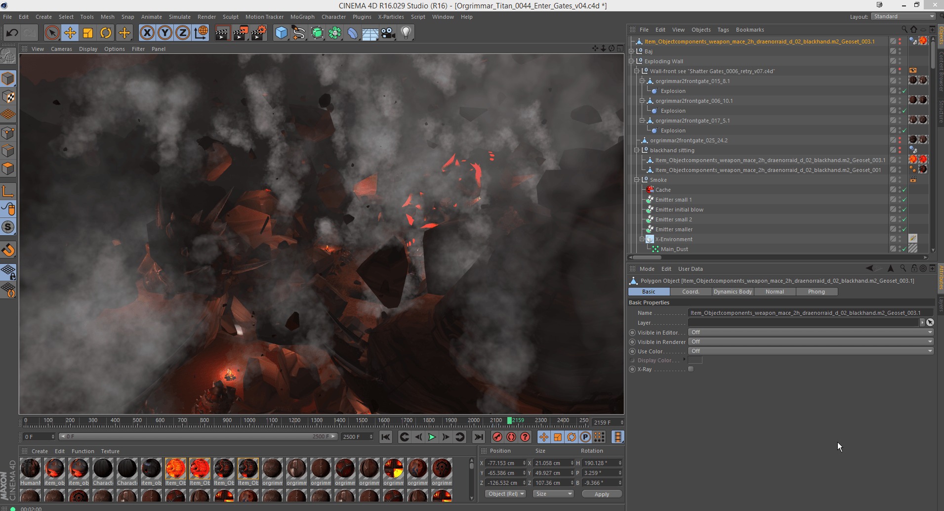Open Visible in Editor dropdown
The image size is (944, 511).
(x=811, y=332)
